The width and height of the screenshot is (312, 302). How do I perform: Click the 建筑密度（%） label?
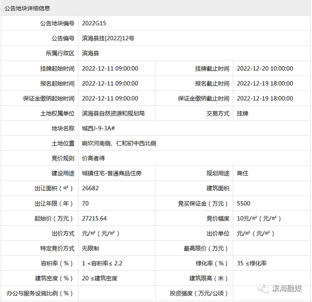tap(54, 278)
